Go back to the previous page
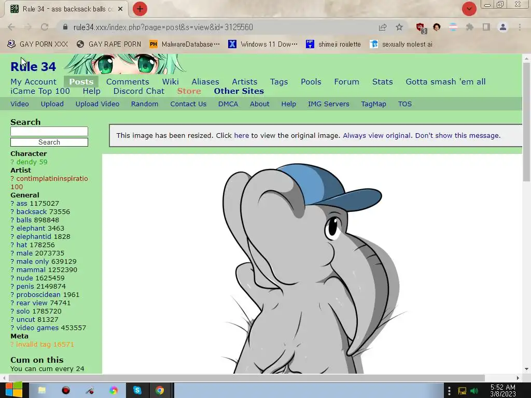The image size is (531, 398). [11, 27]
